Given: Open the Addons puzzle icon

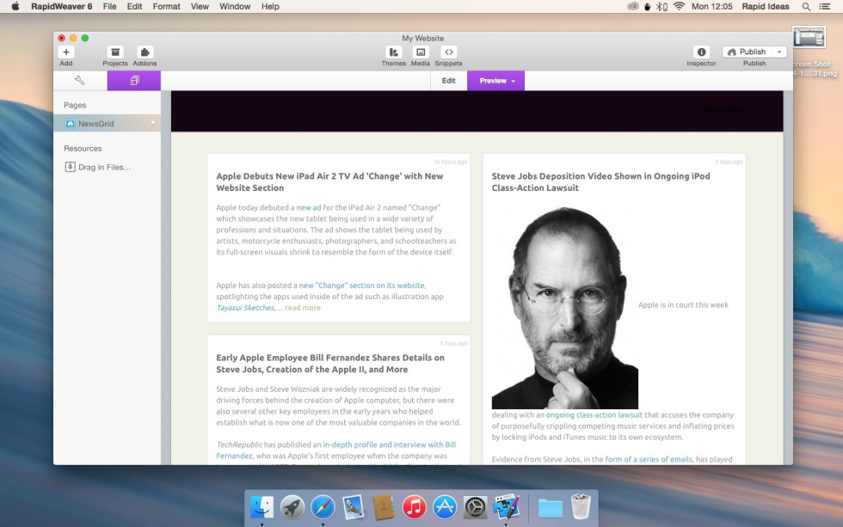Looking at the screenshot, I should [145, 52].
